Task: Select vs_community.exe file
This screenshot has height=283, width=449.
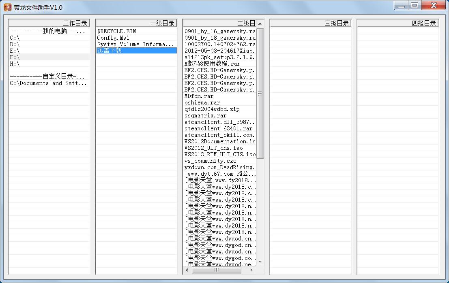Action: 219,161
